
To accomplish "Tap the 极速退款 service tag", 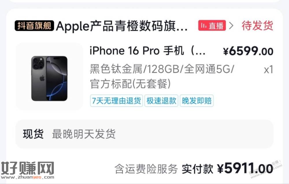I will [x=161, y=101].
